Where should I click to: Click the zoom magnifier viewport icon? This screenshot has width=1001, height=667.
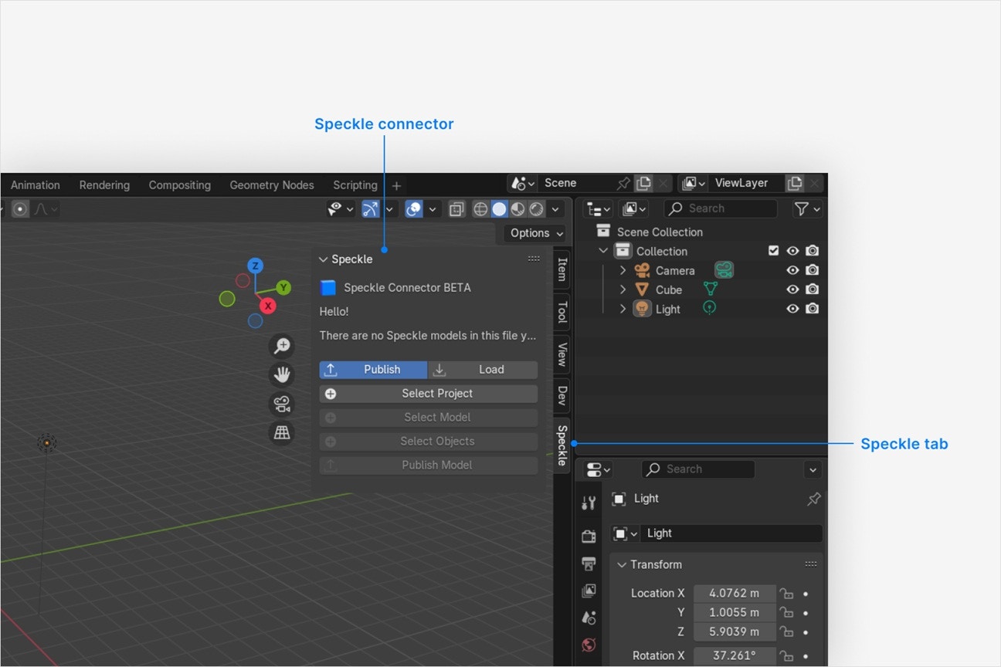click(x=282, y=346)
